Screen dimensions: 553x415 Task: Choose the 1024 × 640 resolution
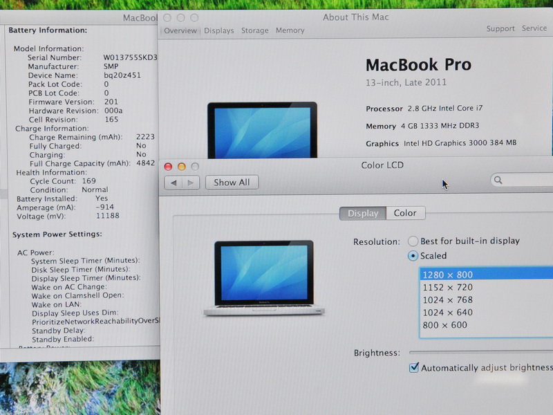tap(487, 313)
